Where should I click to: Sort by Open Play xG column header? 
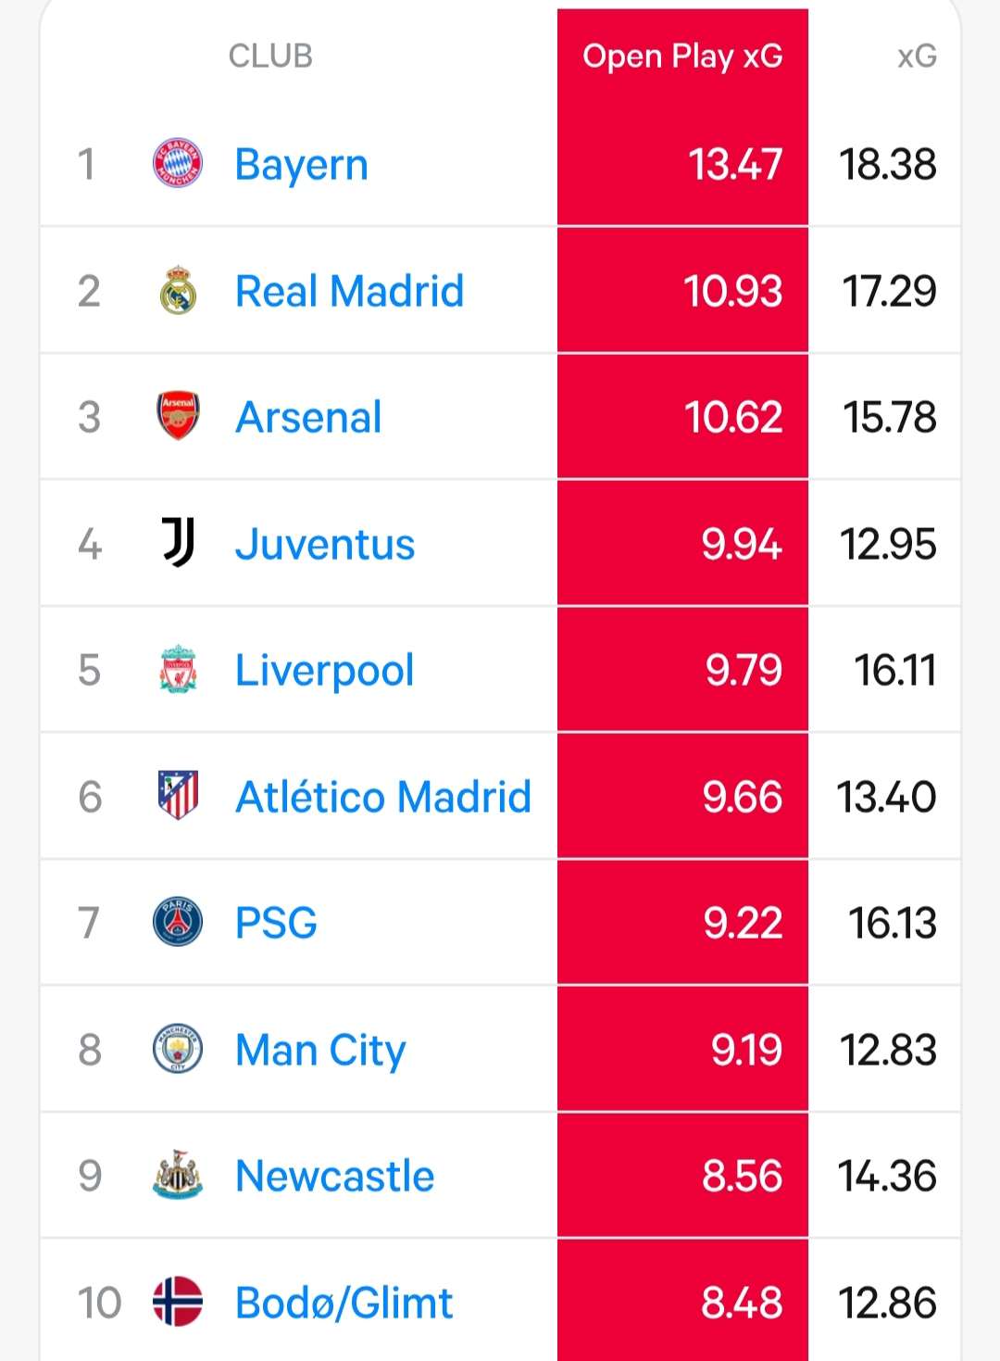click(x=682, y=57)
